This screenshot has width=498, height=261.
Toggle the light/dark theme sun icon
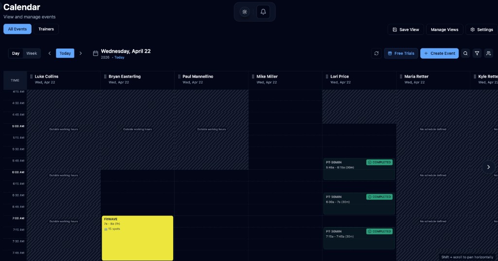[245, 12]
